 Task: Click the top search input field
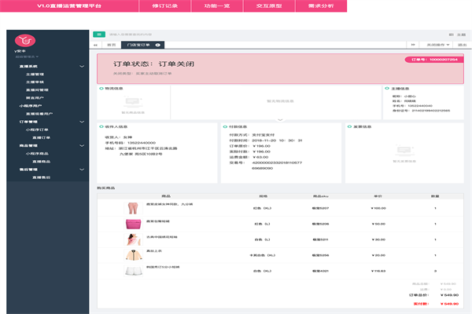coord(131,35)
